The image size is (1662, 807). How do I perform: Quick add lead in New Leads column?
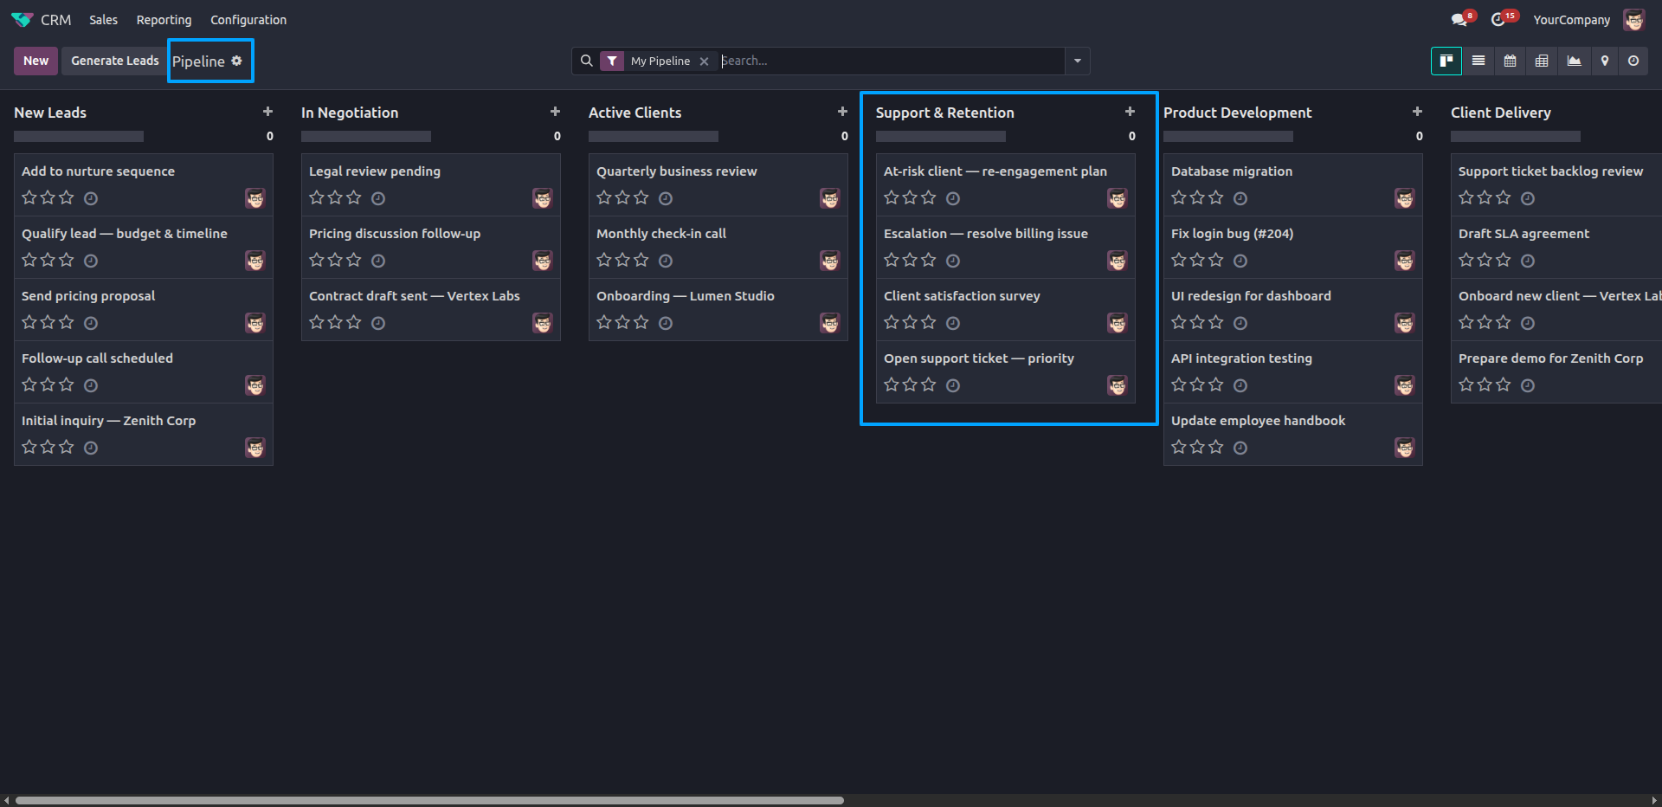pyautogui.click(x=267, y=112)
